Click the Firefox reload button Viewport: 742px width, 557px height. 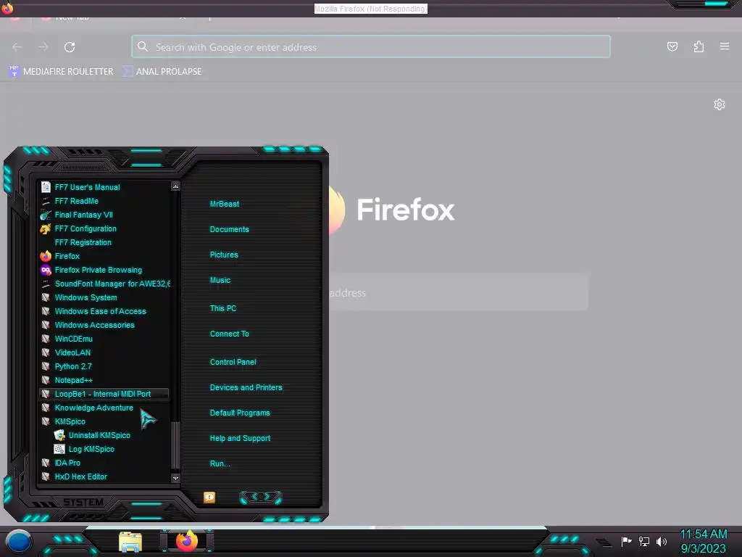pos(70,47)
